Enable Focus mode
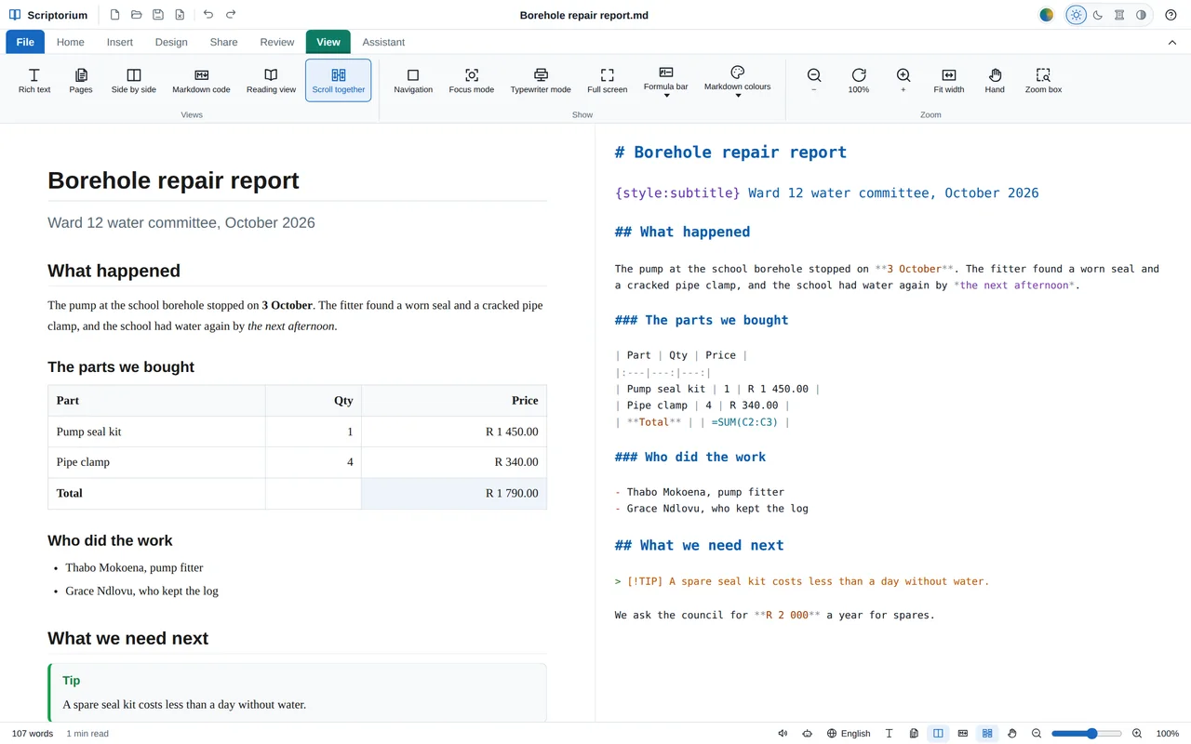1191x744 pixels. click(472, 81)
